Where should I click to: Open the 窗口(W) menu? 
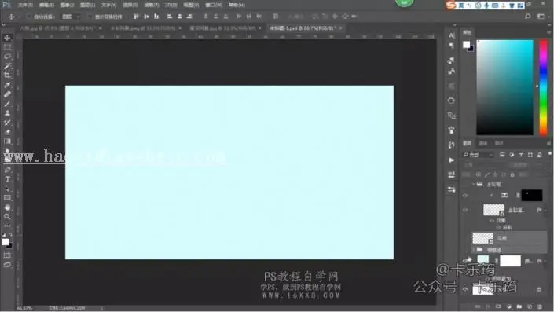pos(214,5)
